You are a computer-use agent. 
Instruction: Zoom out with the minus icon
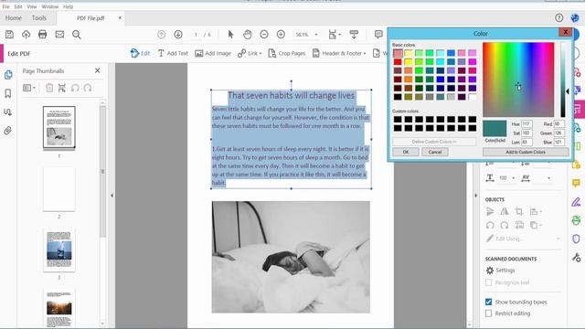point(264,35)
